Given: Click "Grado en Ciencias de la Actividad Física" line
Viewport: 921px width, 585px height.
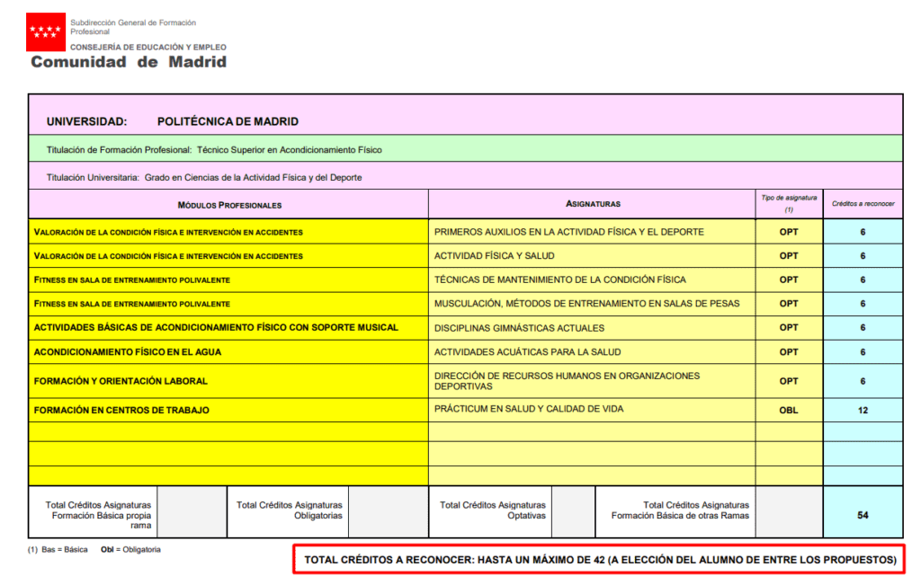Looking at the screenshot, I should [x=204, y=177].
